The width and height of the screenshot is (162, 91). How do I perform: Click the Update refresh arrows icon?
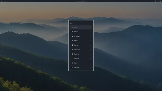click(72, 58)
